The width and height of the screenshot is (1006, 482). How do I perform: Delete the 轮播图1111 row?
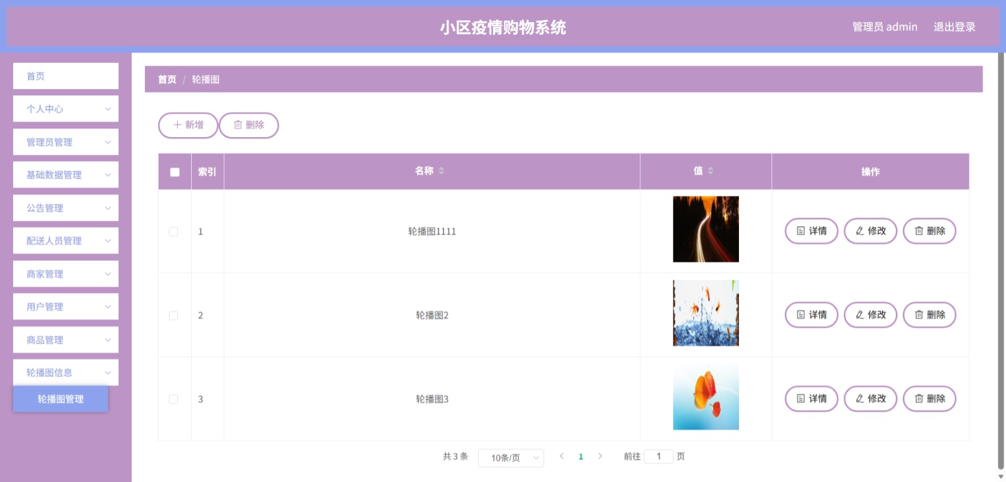point(930,231)
